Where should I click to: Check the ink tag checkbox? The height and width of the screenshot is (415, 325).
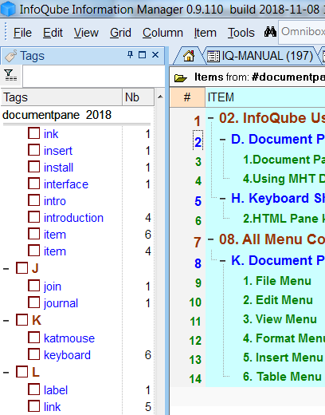[x=33, y=133]
